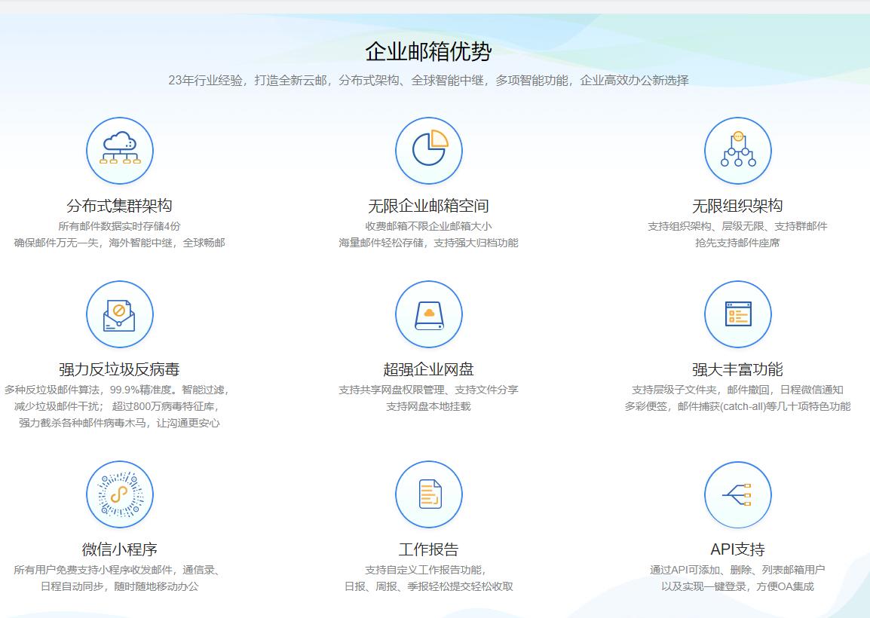The width and height of the screenshot is (870, 618).
Task: Click the line 通过API可添加、删除、列表邮箱用户
Action: (737, 571)
